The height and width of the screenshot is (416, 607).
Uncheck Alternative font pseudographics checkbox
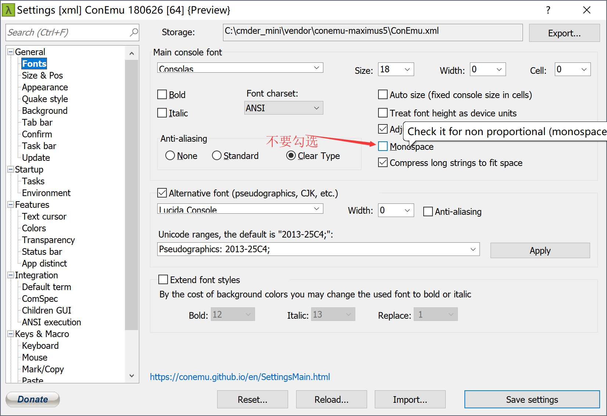pos(162,193)
